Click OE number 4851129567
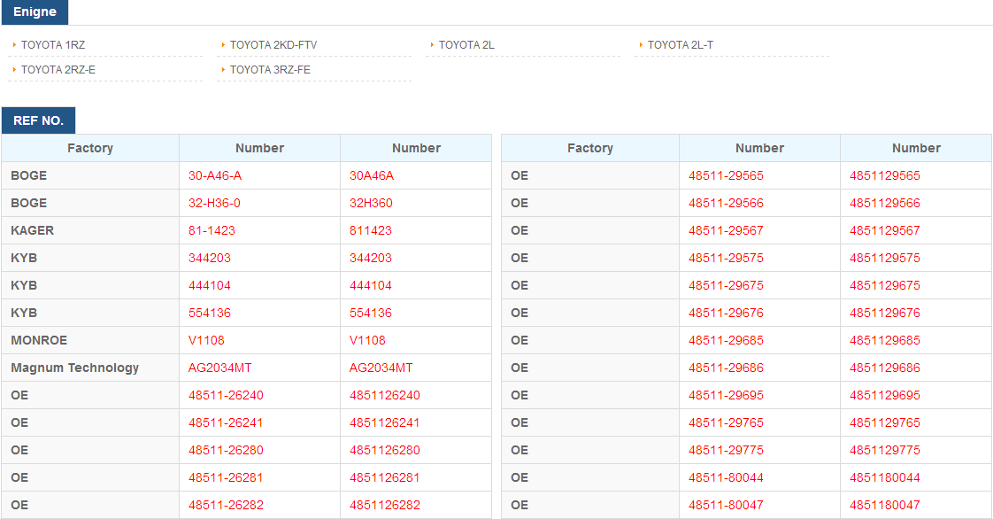Screen dimensions: 993x519 click(x=885, y=230)
